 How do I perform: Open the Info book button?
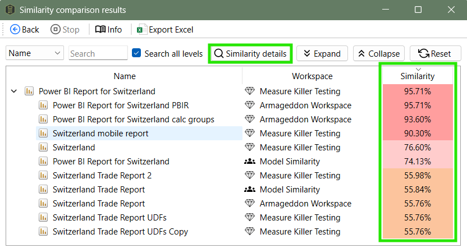coord(108,30)
